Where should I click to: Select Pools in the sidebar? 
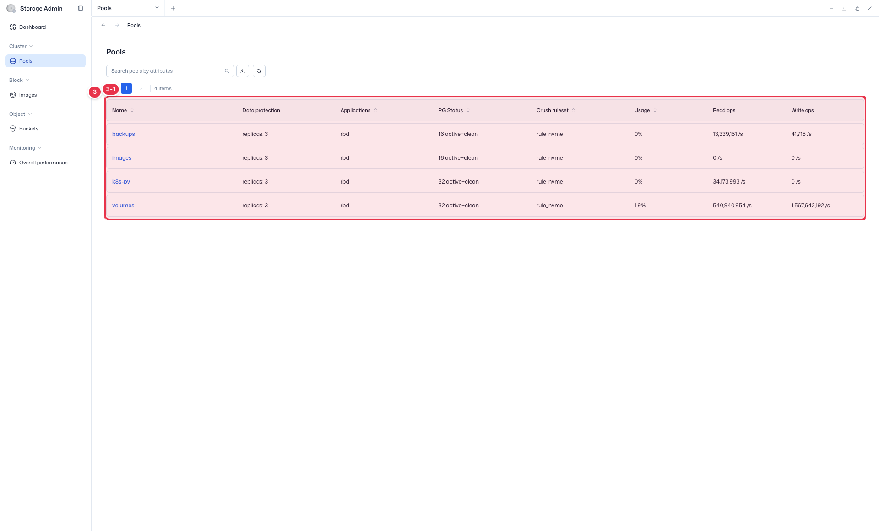tap(45, 61)
